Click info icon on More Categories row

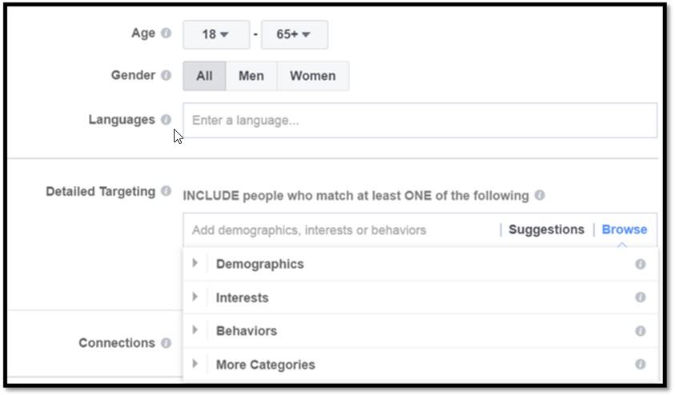(641, 365)
